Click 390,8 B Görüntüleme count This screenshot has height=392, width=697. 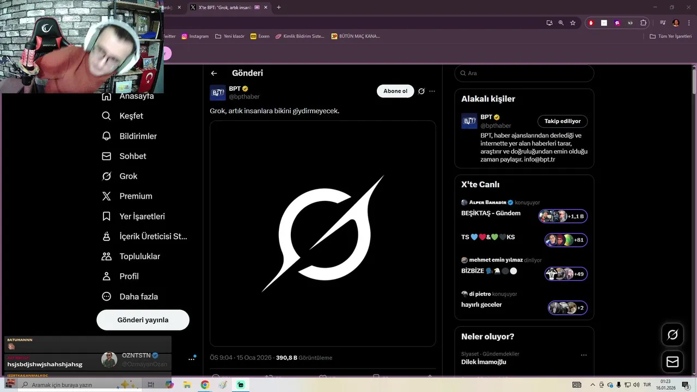(x=304, y=358)
